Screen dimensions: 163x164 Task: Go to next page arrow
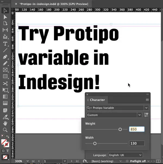72,161
